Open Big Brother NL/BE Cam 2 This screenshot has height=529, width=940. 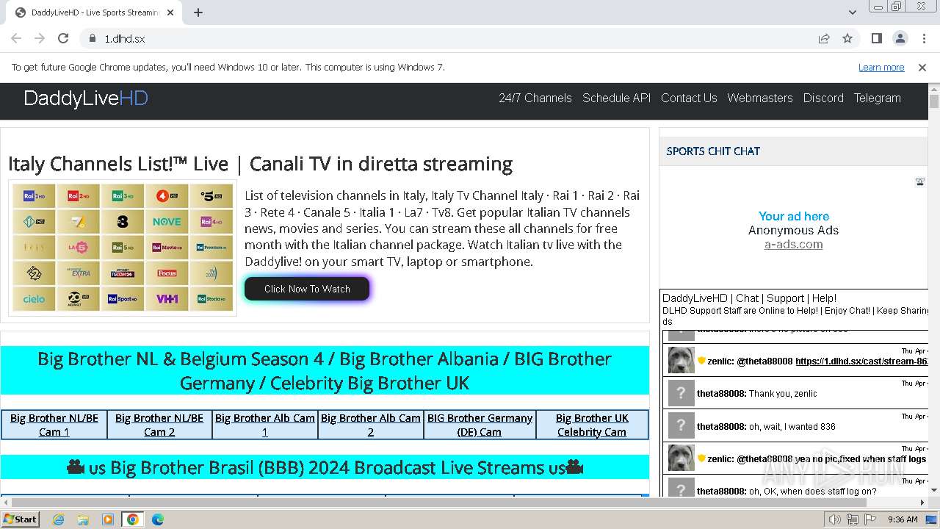point(159,425)
